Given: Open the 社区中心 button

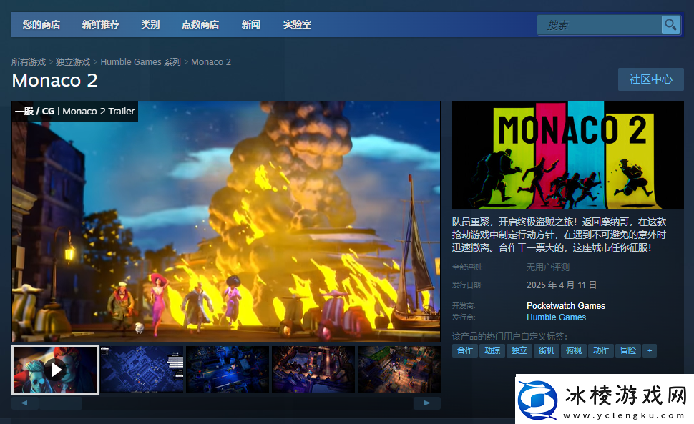Looking at the screenshot, I should pos(650,79).
